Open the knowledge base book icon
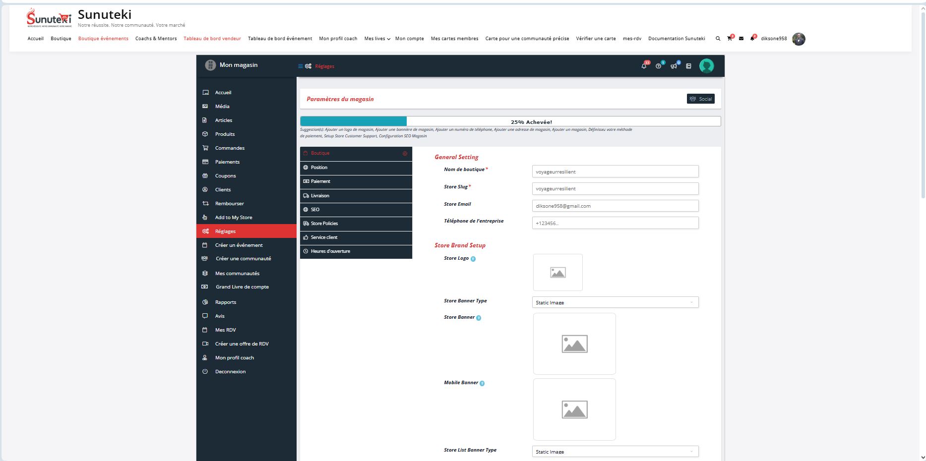Image resolution: width=926 pixels, height=461 pixels. 688,66
